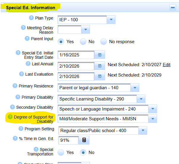Open calendar picker for Last Evaluation date
The image size is (179, 164).
(100, 76)
